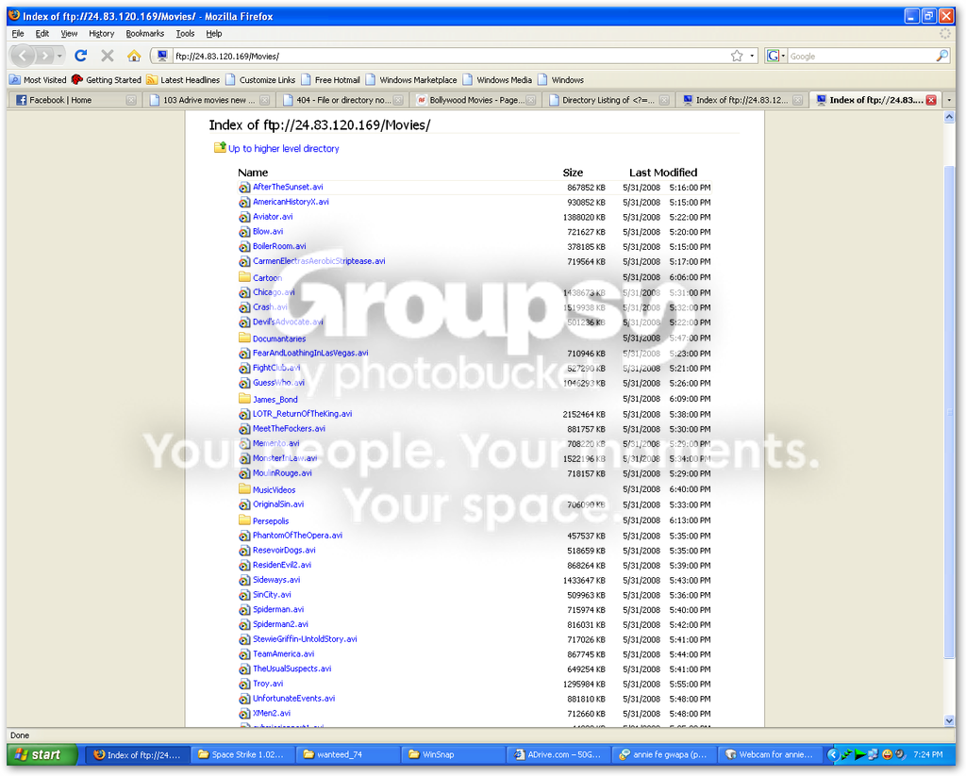Open the Customize Links bookmark
Screen dimensions: 966x776
(260, 80)
